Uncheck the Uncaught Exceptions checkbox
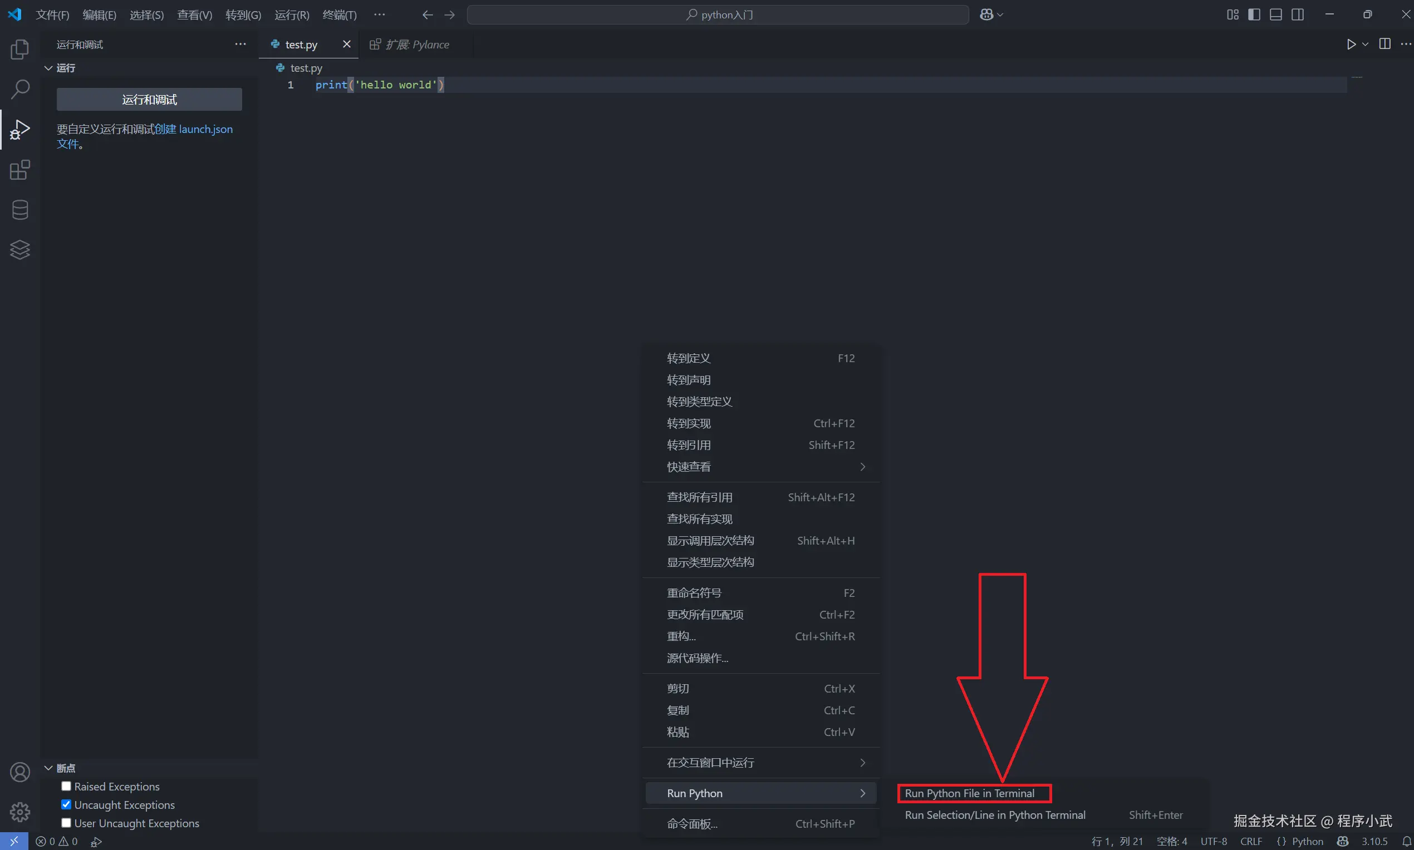 tap(66, 804)
